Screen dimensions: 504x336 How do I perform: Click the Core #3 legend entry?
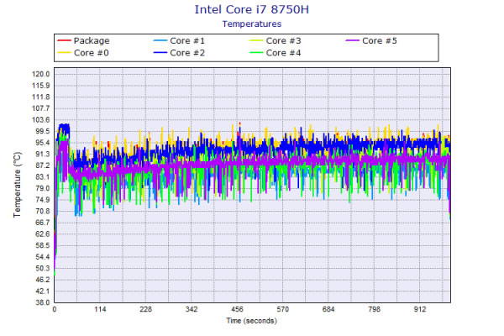click(x=276, y=41)
